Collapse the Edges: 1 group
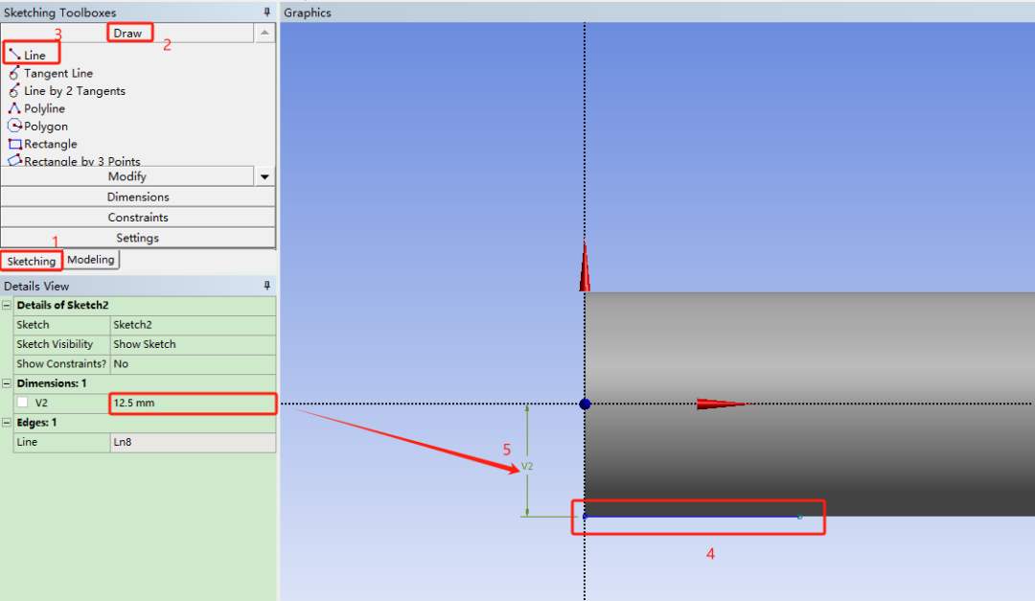This screenshot has height=601, width=1035. 7,422
